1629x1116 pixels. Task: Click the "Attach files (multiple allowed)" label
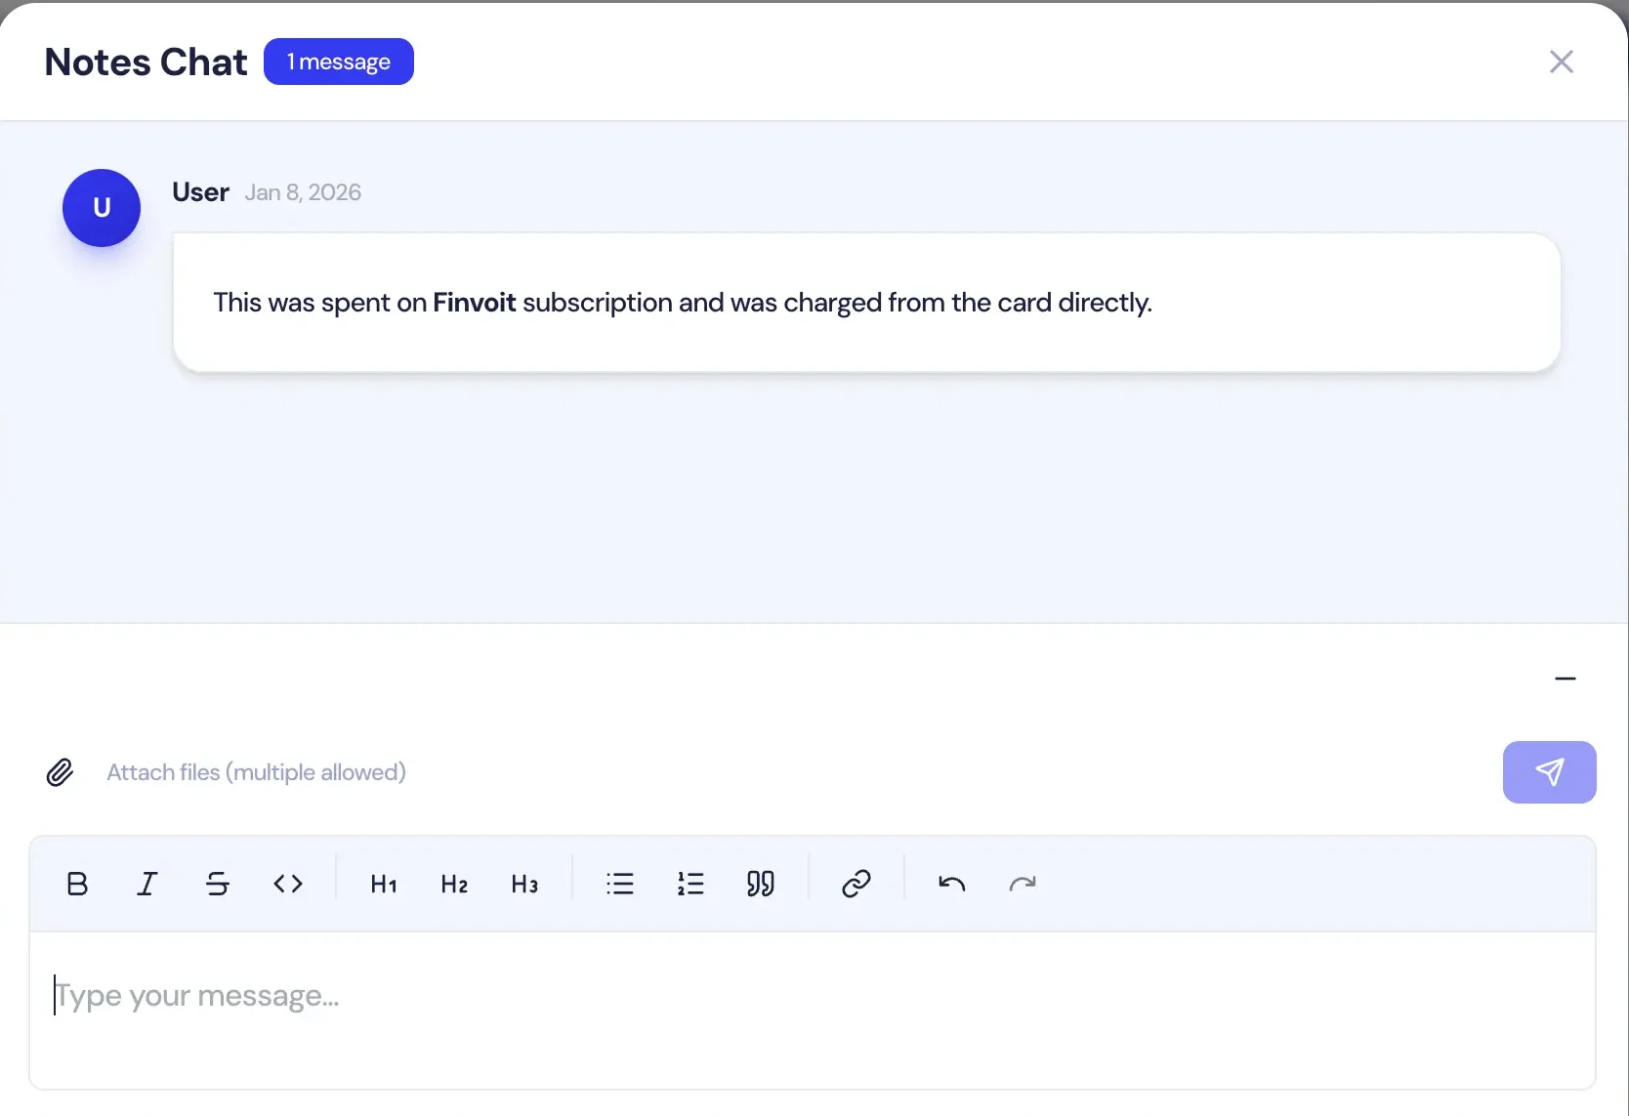point(256,772)
